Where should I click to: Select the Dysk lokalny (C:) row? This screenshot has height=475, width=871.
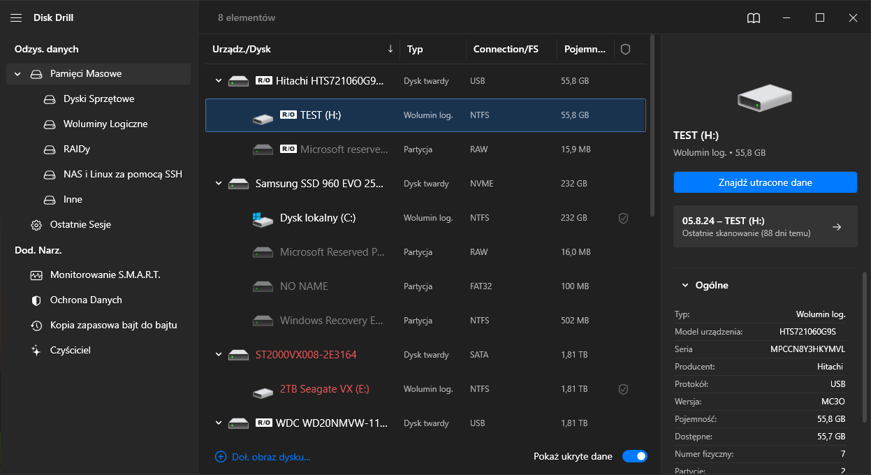coord(425,218)
